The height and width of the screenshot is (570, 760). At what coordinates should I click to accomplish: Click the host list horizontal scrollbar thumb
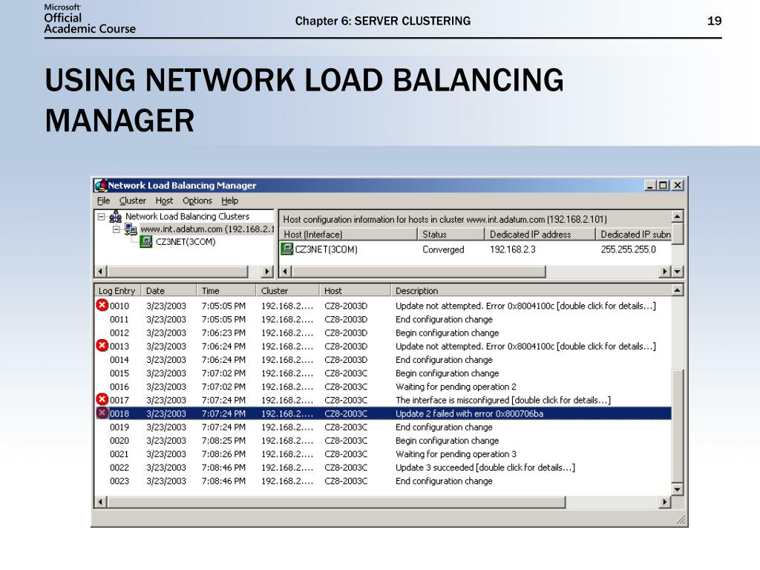coord(419,272)
